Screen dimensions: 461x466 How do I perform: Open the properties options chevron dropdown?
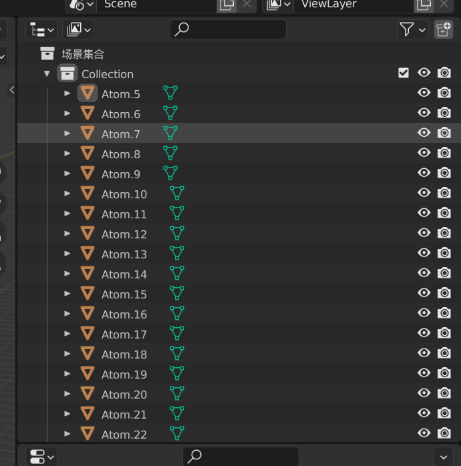click(444, 457)
